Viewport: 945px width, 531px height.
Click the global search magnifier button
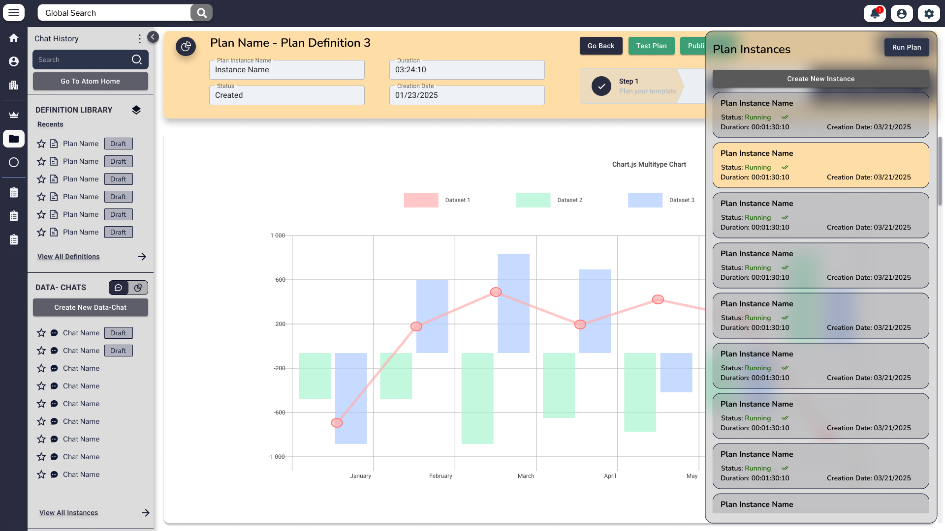click(x=201, y=13)
